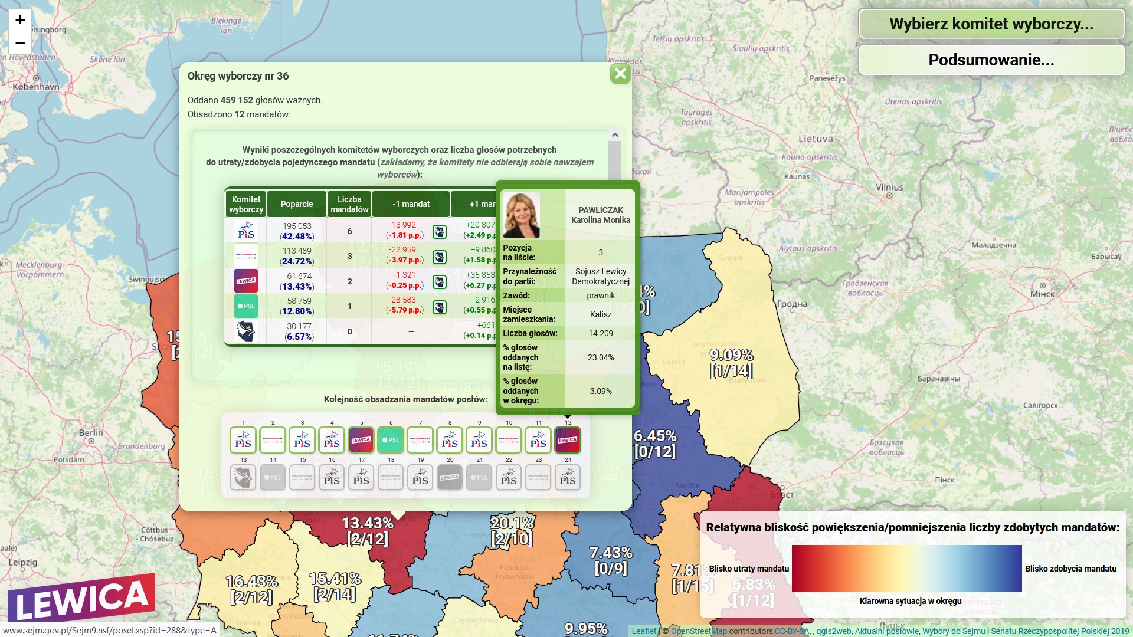Viewport: 1133px width, 637px height.
Task: Open the Wybierz komitet wyborczy dropdown
Action: coord(991,24)
